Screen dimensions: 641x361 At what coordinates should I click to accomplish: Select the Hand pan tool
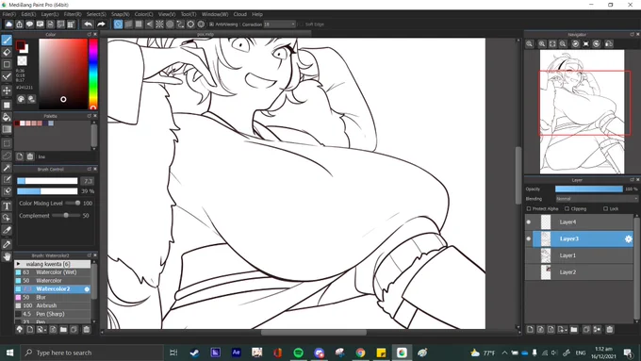click(7, 256)
